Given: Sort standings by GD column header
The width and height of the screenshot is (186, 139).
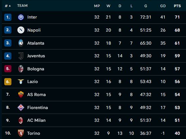Looking at the screenshot, I should pyautogui.click(x=163, y=6).
